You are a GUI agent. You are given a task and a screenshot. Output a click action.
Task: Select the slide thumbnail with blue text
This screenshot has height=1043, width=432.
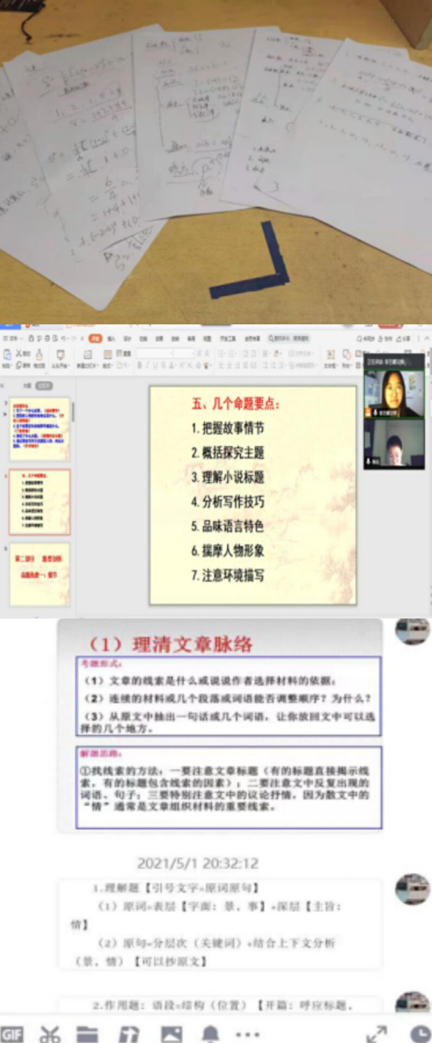tap(40, 429)
